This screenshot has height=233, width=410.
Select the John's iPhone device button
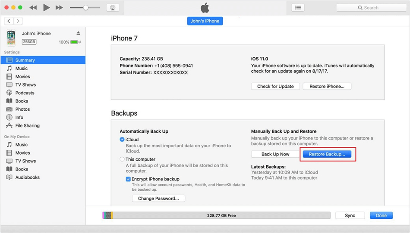pyautogui.click(x=205, y=21)
